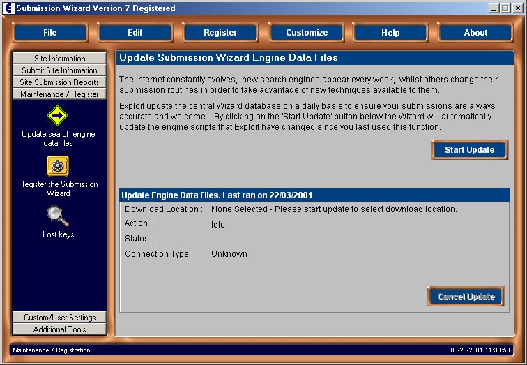Click the Update search engine data files icon
Viewport: 527px width, 365px height.
57,116
